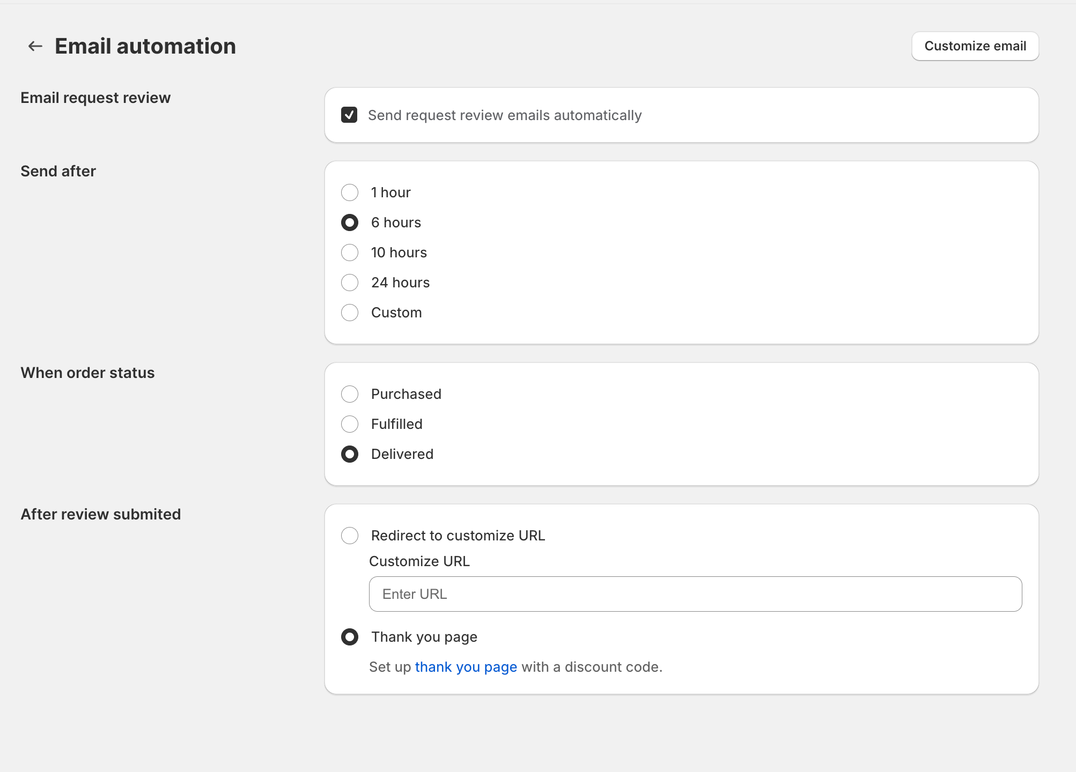Choose Purchased order status
The width and height of the screenshot is (1076, 772).
[350, 394]
